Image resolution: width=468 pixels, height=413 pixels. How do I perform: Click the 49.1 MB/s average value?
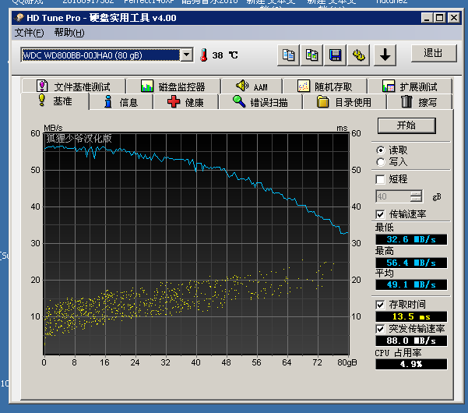(411, 284)
